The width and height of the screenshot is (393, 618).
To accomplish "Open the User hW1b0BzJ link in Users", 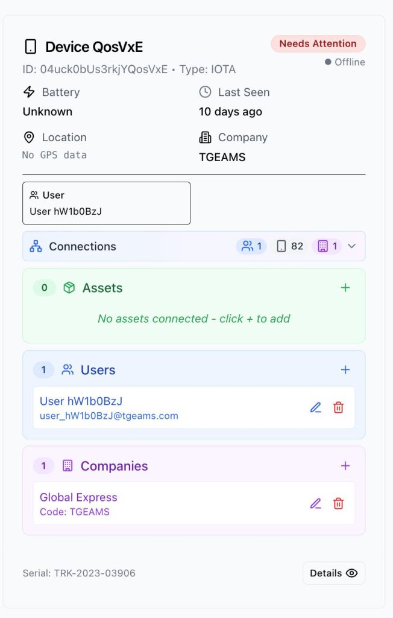I will tap(81, 401).
